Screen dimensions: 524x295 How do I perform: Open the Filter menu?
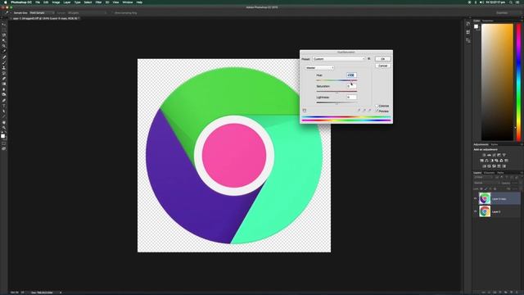pos(98,2)
